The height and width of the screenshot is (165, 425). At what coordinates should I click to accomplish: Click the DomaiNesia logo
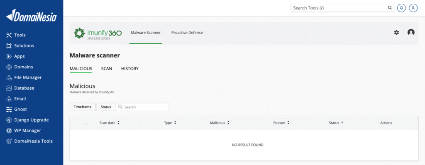(32, 15)
